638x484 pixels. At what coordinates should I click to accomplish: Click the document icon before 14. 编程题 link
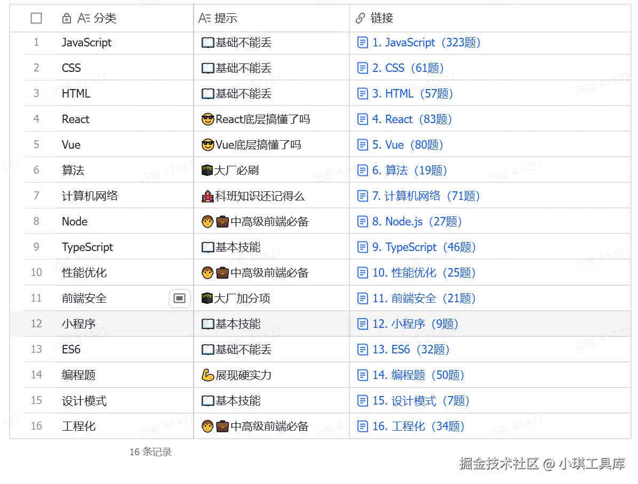(362, 375)
